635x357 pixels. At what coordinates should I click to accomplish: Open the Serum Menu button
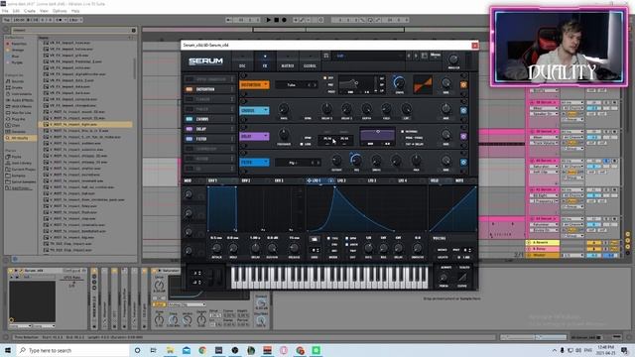coord(436,56)
